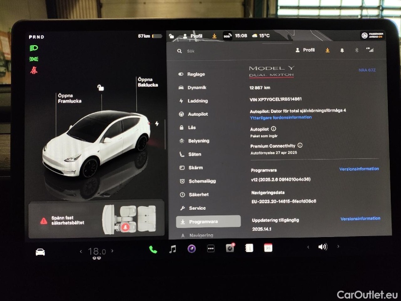Decrease volume with the left arrow
Screen dimensions: 401x301
click(x=308, y=247)
